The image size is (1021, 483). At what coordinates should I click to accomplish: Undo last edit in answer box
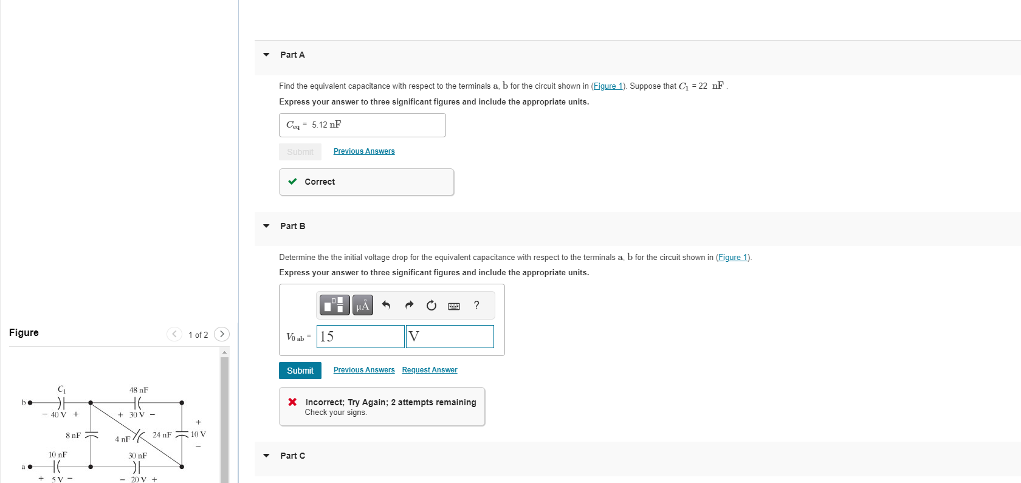pyautogui.click(x=386, y=305)
